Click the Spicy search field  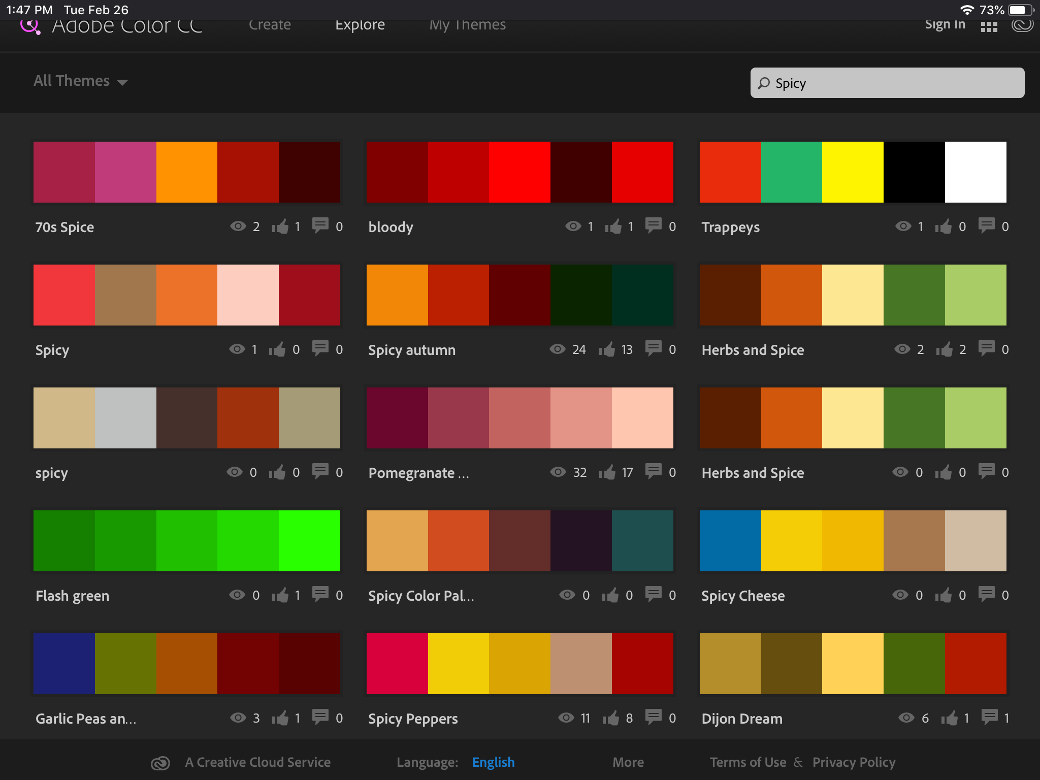click(887, 83)
